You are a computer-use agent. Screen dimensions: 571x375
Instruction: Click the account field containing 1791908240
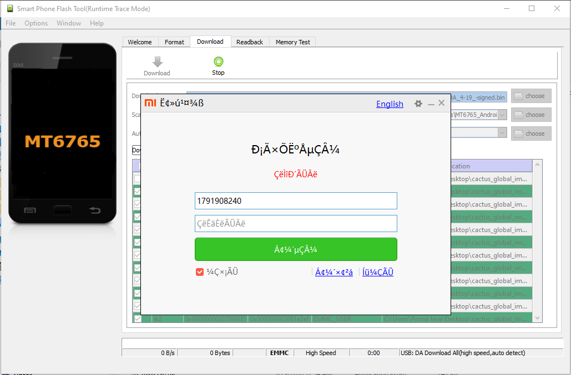tap(296, 201)
